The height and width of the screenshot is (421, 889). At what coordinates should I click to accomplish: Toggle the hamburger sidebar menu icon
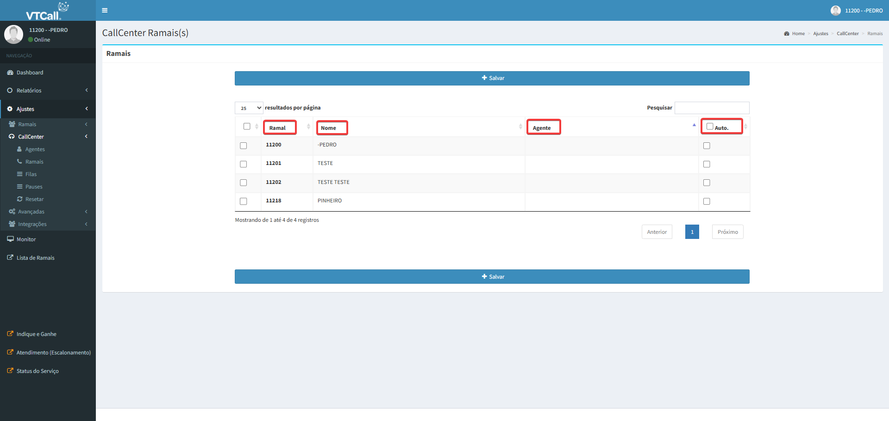click(105, 10)
